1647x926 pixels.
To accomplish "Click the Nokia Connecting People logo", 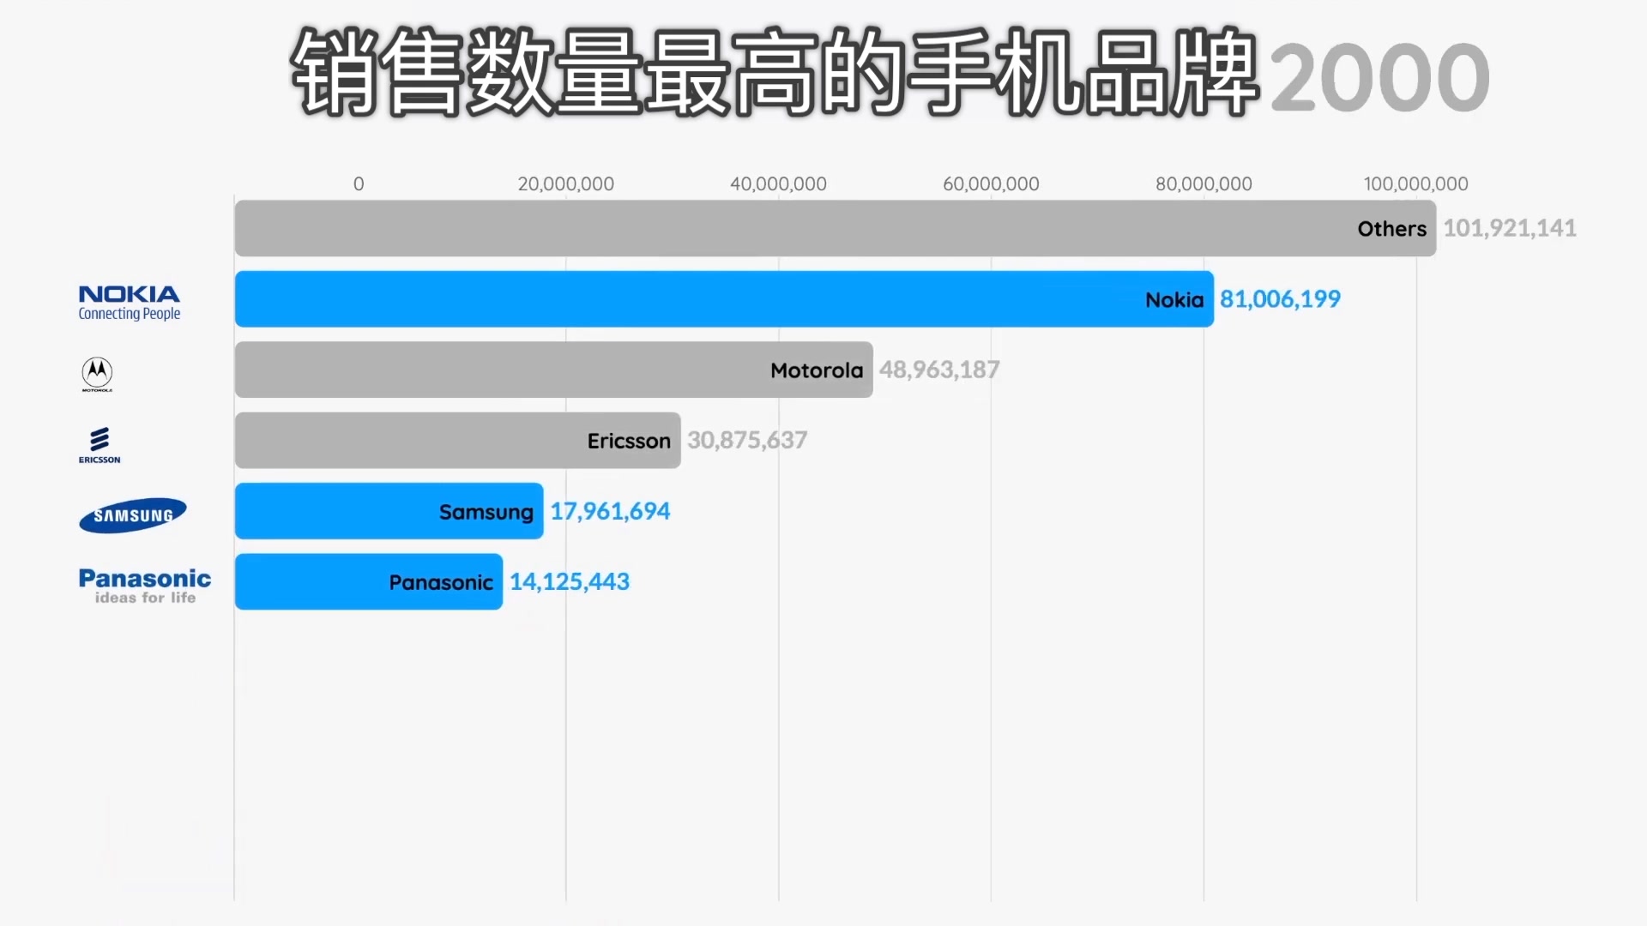I will [x=130, y=304].
